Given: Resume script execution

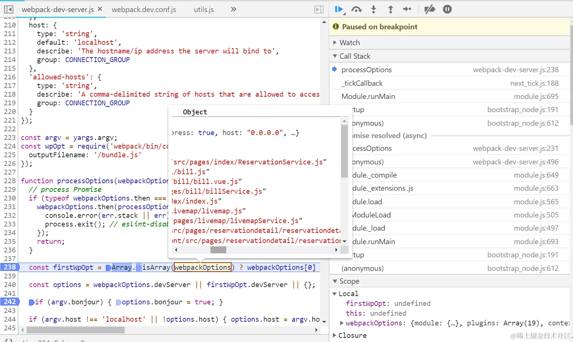Looking at the screenshot, I should tap(339, 9).
